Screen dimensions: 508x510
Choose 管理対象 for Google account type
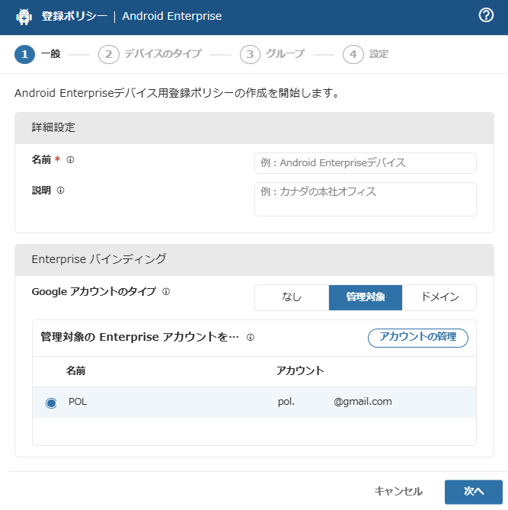click(x=366, y=297)
